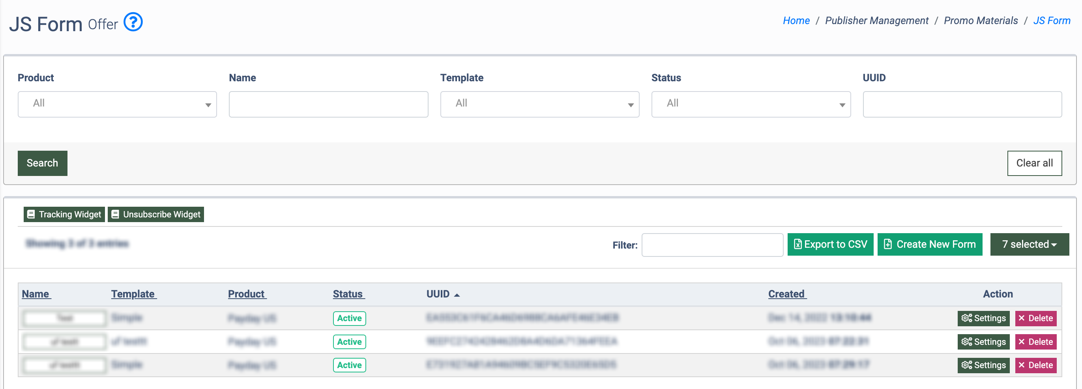This screenshot has height=389, width=1082.
Task: Expand the Template filter dropdown
Action: (x=539, y=104)
